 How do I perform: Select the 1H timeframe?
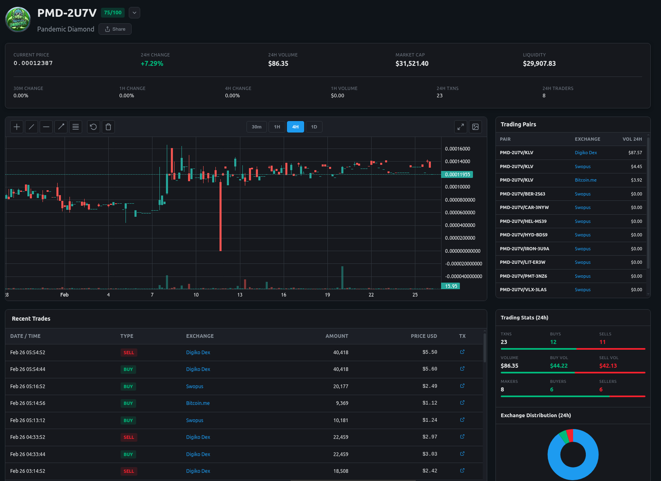tap(277, 127)
